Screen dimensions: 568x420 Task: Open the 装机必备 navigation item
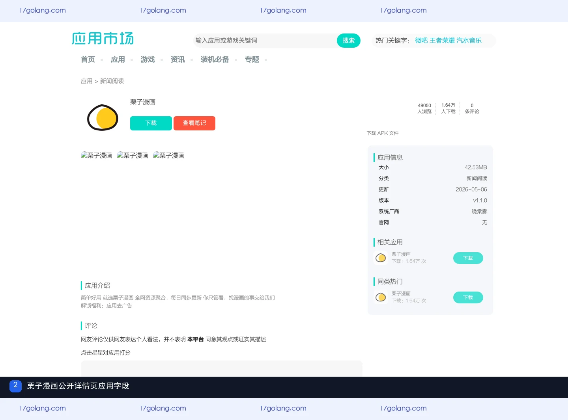[x=215, y=59]
